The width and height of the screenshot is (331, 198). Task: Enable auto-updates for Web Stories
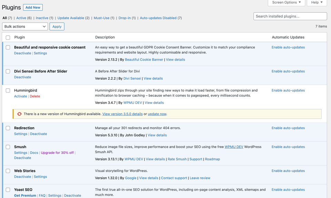point(288,171)
